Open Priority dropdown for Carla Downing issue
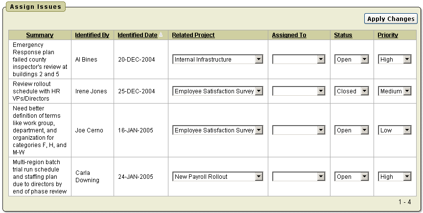 (395, 177)
